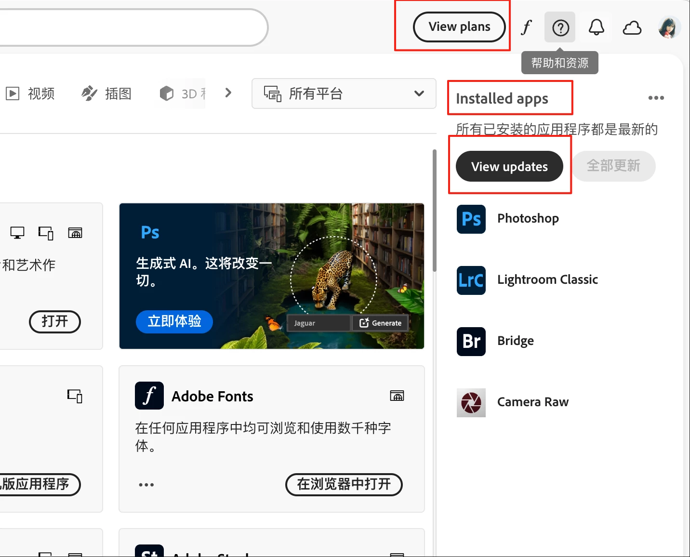Click the Photoshop generative AI banner image
690x557 pixels.
pyautogui.click(x=272, y=276)
